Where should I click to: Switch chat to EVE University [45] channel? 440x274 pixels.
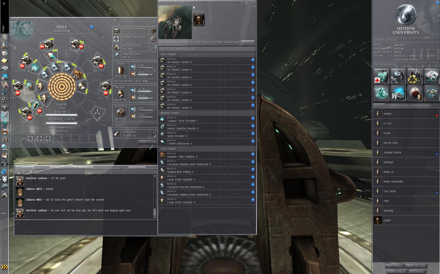click(x=63, y=168)
